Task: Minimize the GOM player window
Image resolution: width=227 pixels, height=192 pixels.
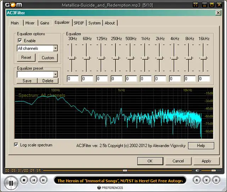Action: tap(204, 5)
